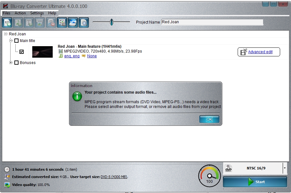Image resolution: width=291 pixels, height=193 pixels.
Task: Click the MPEG2VIDEO, 720x480 info text
Action: click(103, 51)
